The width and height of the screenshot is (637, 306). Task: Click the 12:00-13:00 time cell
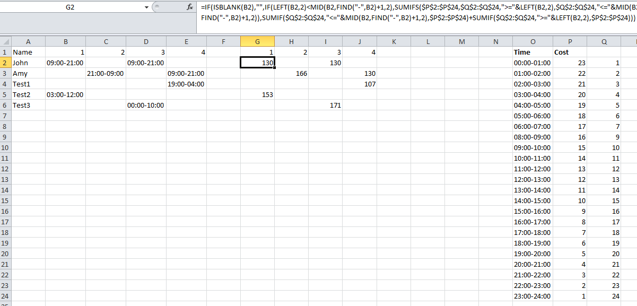[533, 179]
